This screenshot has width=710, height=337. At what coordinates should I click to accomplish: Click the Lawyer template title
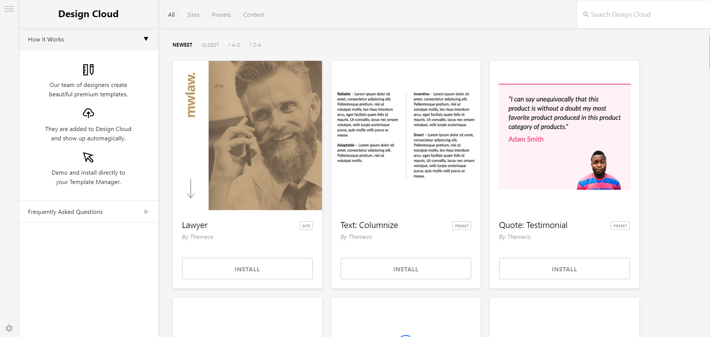point(195,225)
